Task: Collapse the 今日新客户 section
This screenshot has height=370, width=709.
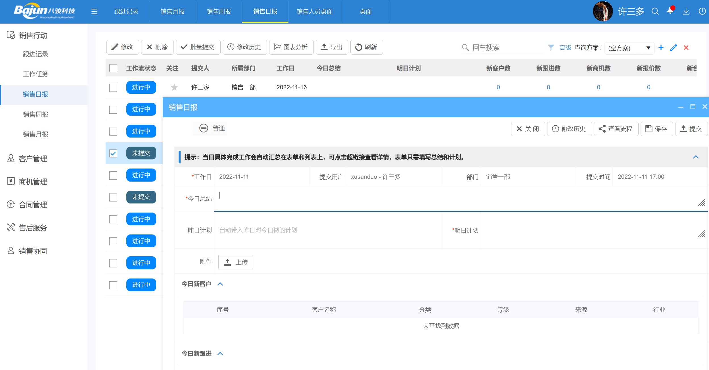Action: pyautogui.click(x=221, y=284)
